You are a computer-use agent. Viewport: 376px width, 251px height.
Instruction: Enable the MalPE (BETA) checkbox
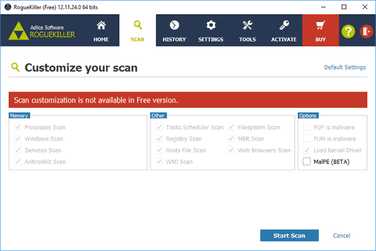(307, 162)
